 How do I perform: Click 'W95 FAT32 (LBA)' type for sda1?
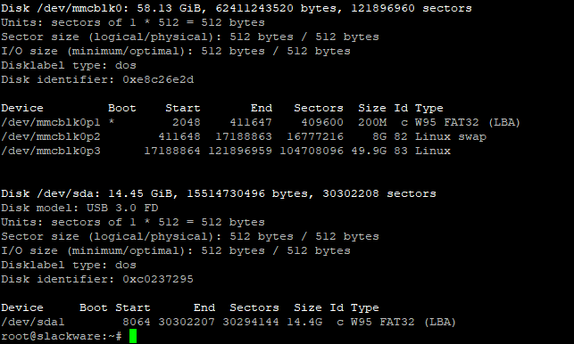coord(403,322)
